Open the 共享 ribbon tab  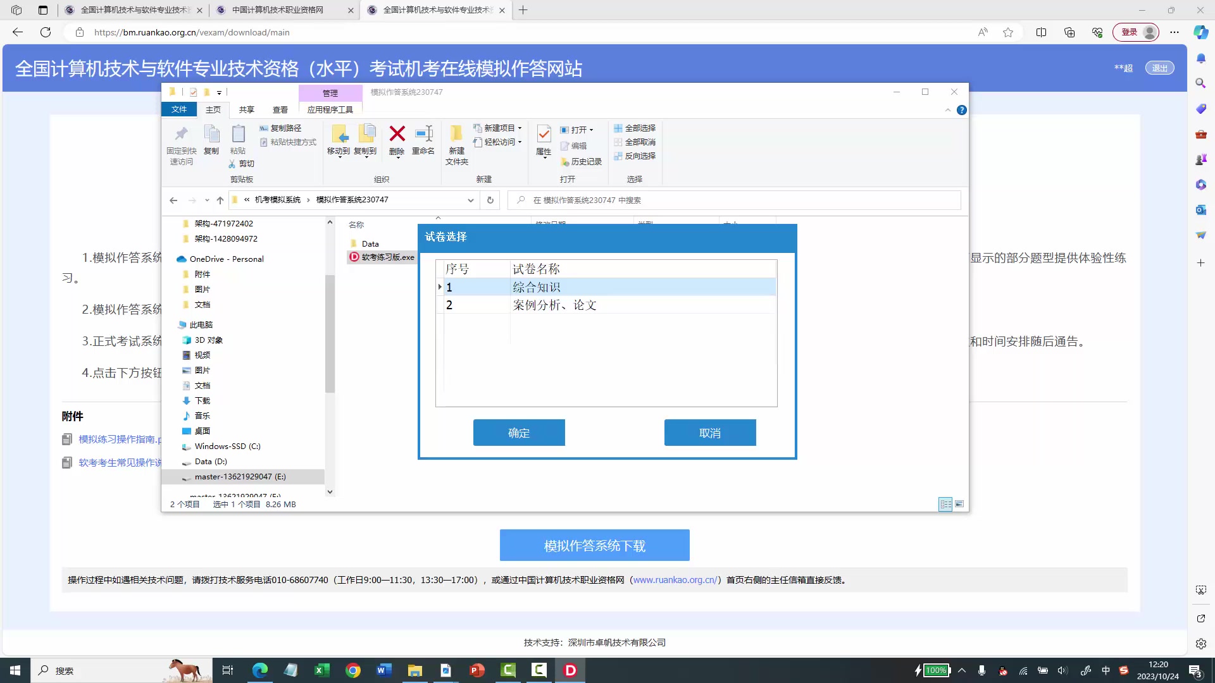[x=247, y=109]
